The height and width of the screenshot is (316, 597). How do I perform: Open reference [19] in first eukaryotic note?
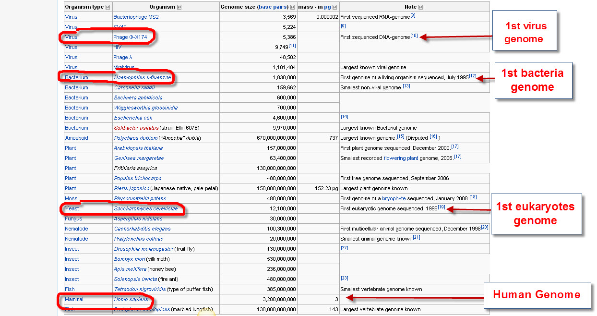pos(442,207)
